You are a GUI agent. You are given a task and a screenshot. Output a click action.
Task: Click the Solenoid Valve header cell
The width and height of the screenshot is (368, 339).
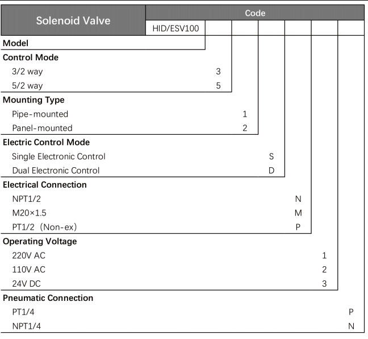73,20
